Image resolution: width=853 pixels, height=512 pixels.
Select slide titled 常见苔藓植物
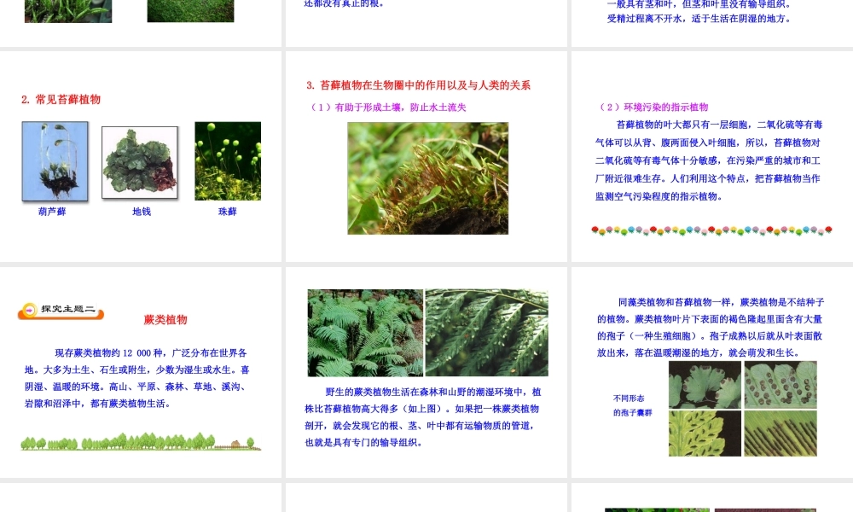click(x=141, y=156)
